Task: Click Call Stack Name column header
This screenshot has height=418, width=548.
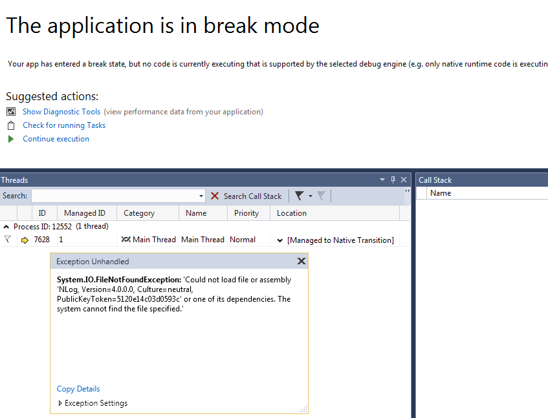Action: pos(441,193)
